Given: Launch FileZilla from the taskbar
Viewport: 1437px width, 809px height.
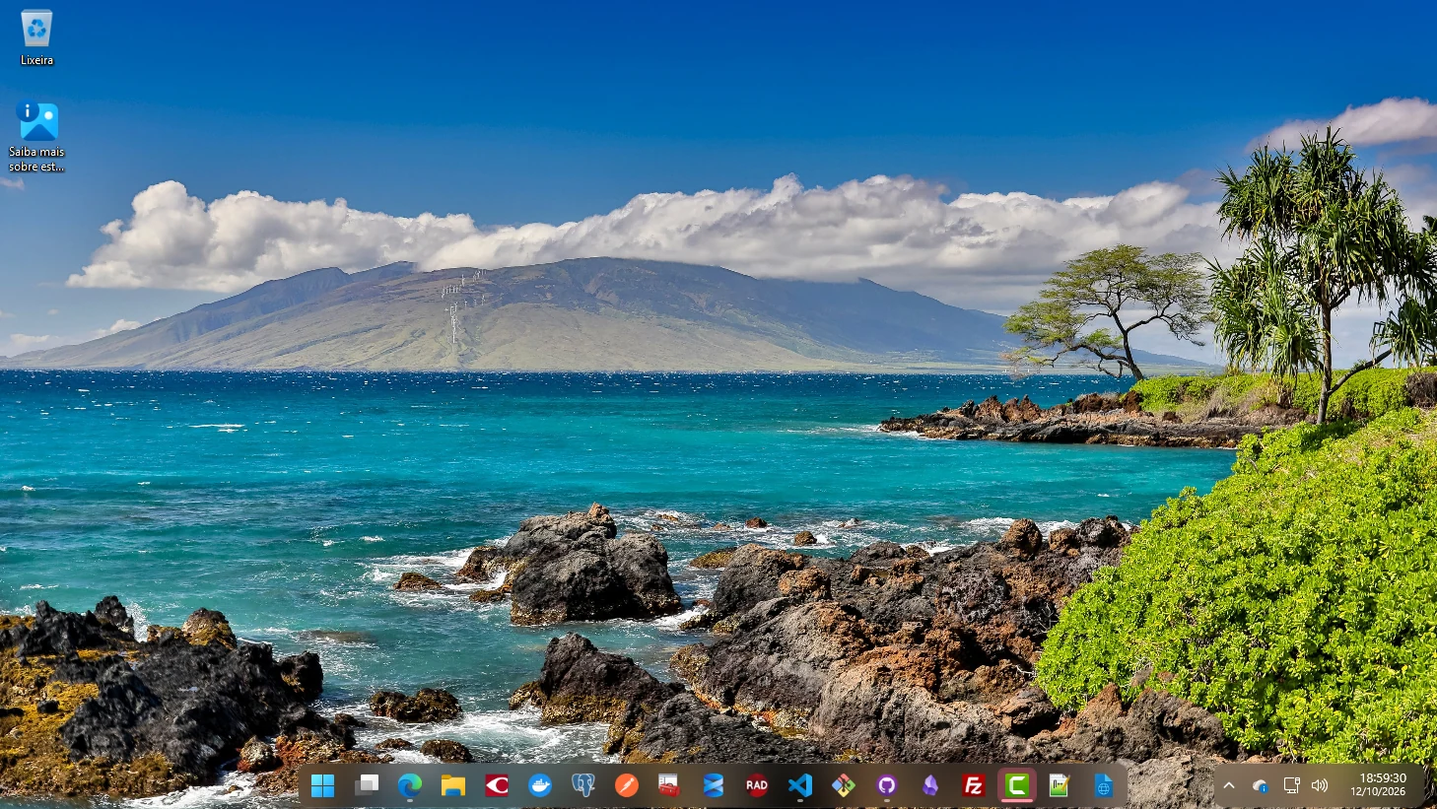Looking at the screenshot, I should tap(974, 785).
